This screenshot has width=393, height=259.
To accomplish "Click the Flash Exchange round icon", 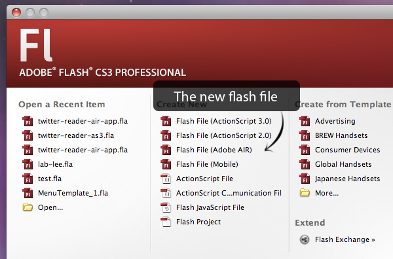I will [x=305, y=239].
